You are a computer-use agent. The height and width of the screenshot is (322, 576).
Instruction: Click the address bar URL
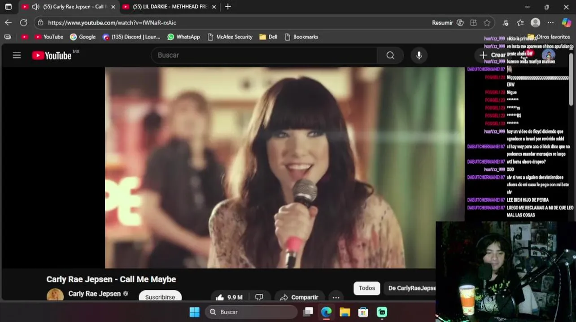112,22
